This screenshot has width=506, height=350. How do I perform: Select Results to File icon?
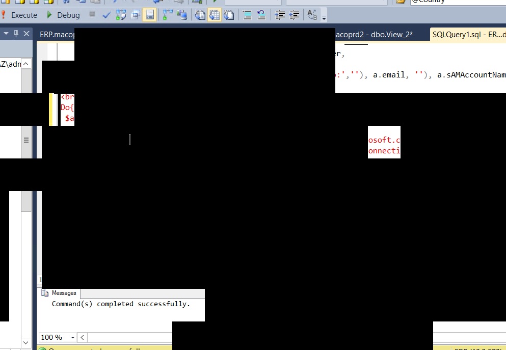tap(229, 15)
